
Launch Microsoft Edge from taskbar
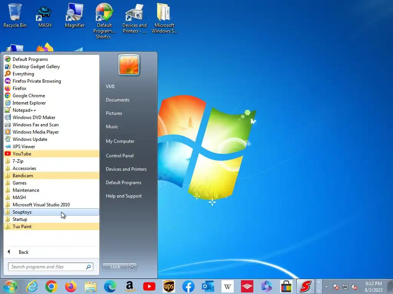click(110, 286)
